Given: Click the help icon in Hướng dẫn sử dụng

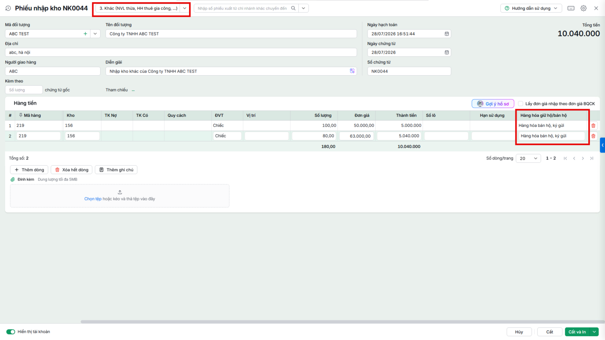Looking at the screenshot, I should point(507,8).
